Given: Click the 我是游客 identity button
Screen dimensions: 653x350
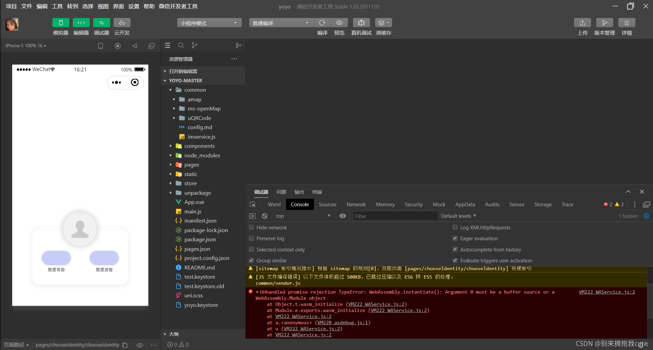Looking at the screenshot, I should pyautogui.click(x=104, y=258).
